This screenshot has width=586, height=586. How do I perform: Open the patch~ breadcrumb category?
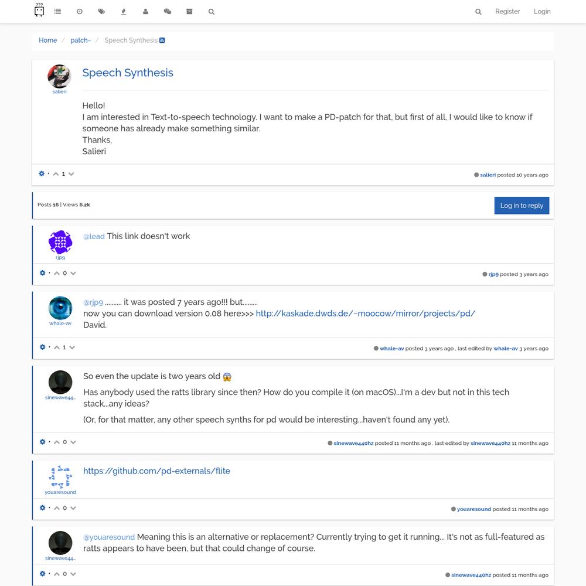tap(80, 40)
